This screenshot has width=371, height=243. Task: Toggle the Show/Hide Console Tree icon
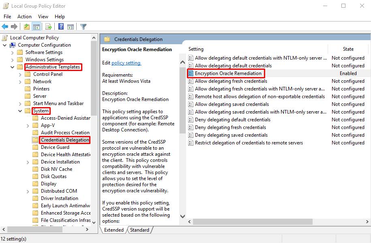pos(36,27)
